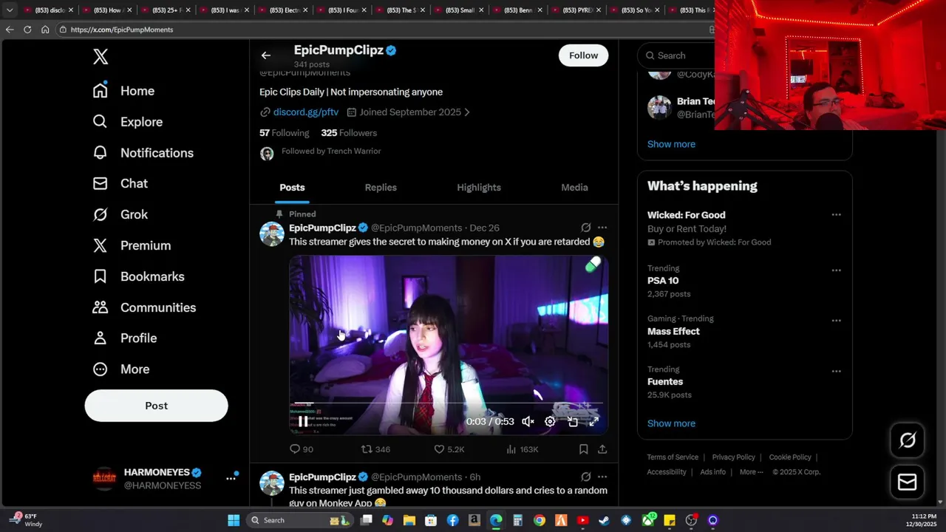Screen dimensions: 946x532
Task: Switch to the Media tab
Action: click(574, 188)
